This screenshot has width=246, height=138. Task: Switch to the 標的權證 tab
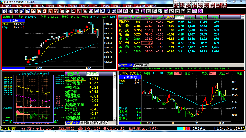pyautogui.click(x=100, y=123)
